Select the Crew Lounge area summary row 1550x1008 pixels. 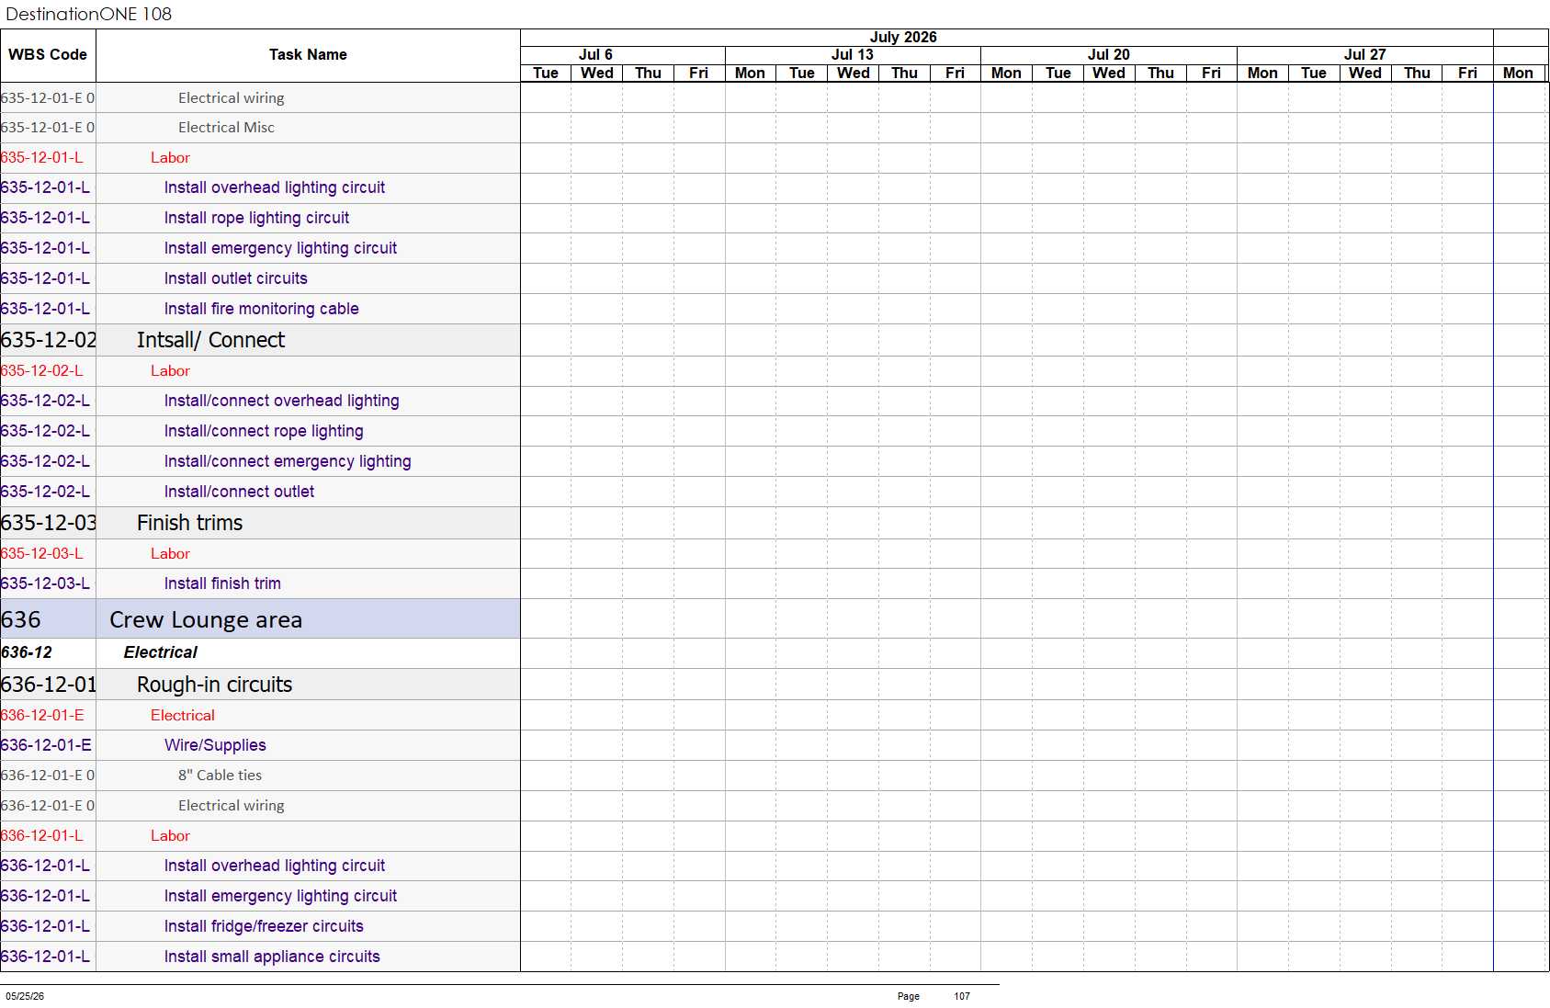(x=260, y=619)
